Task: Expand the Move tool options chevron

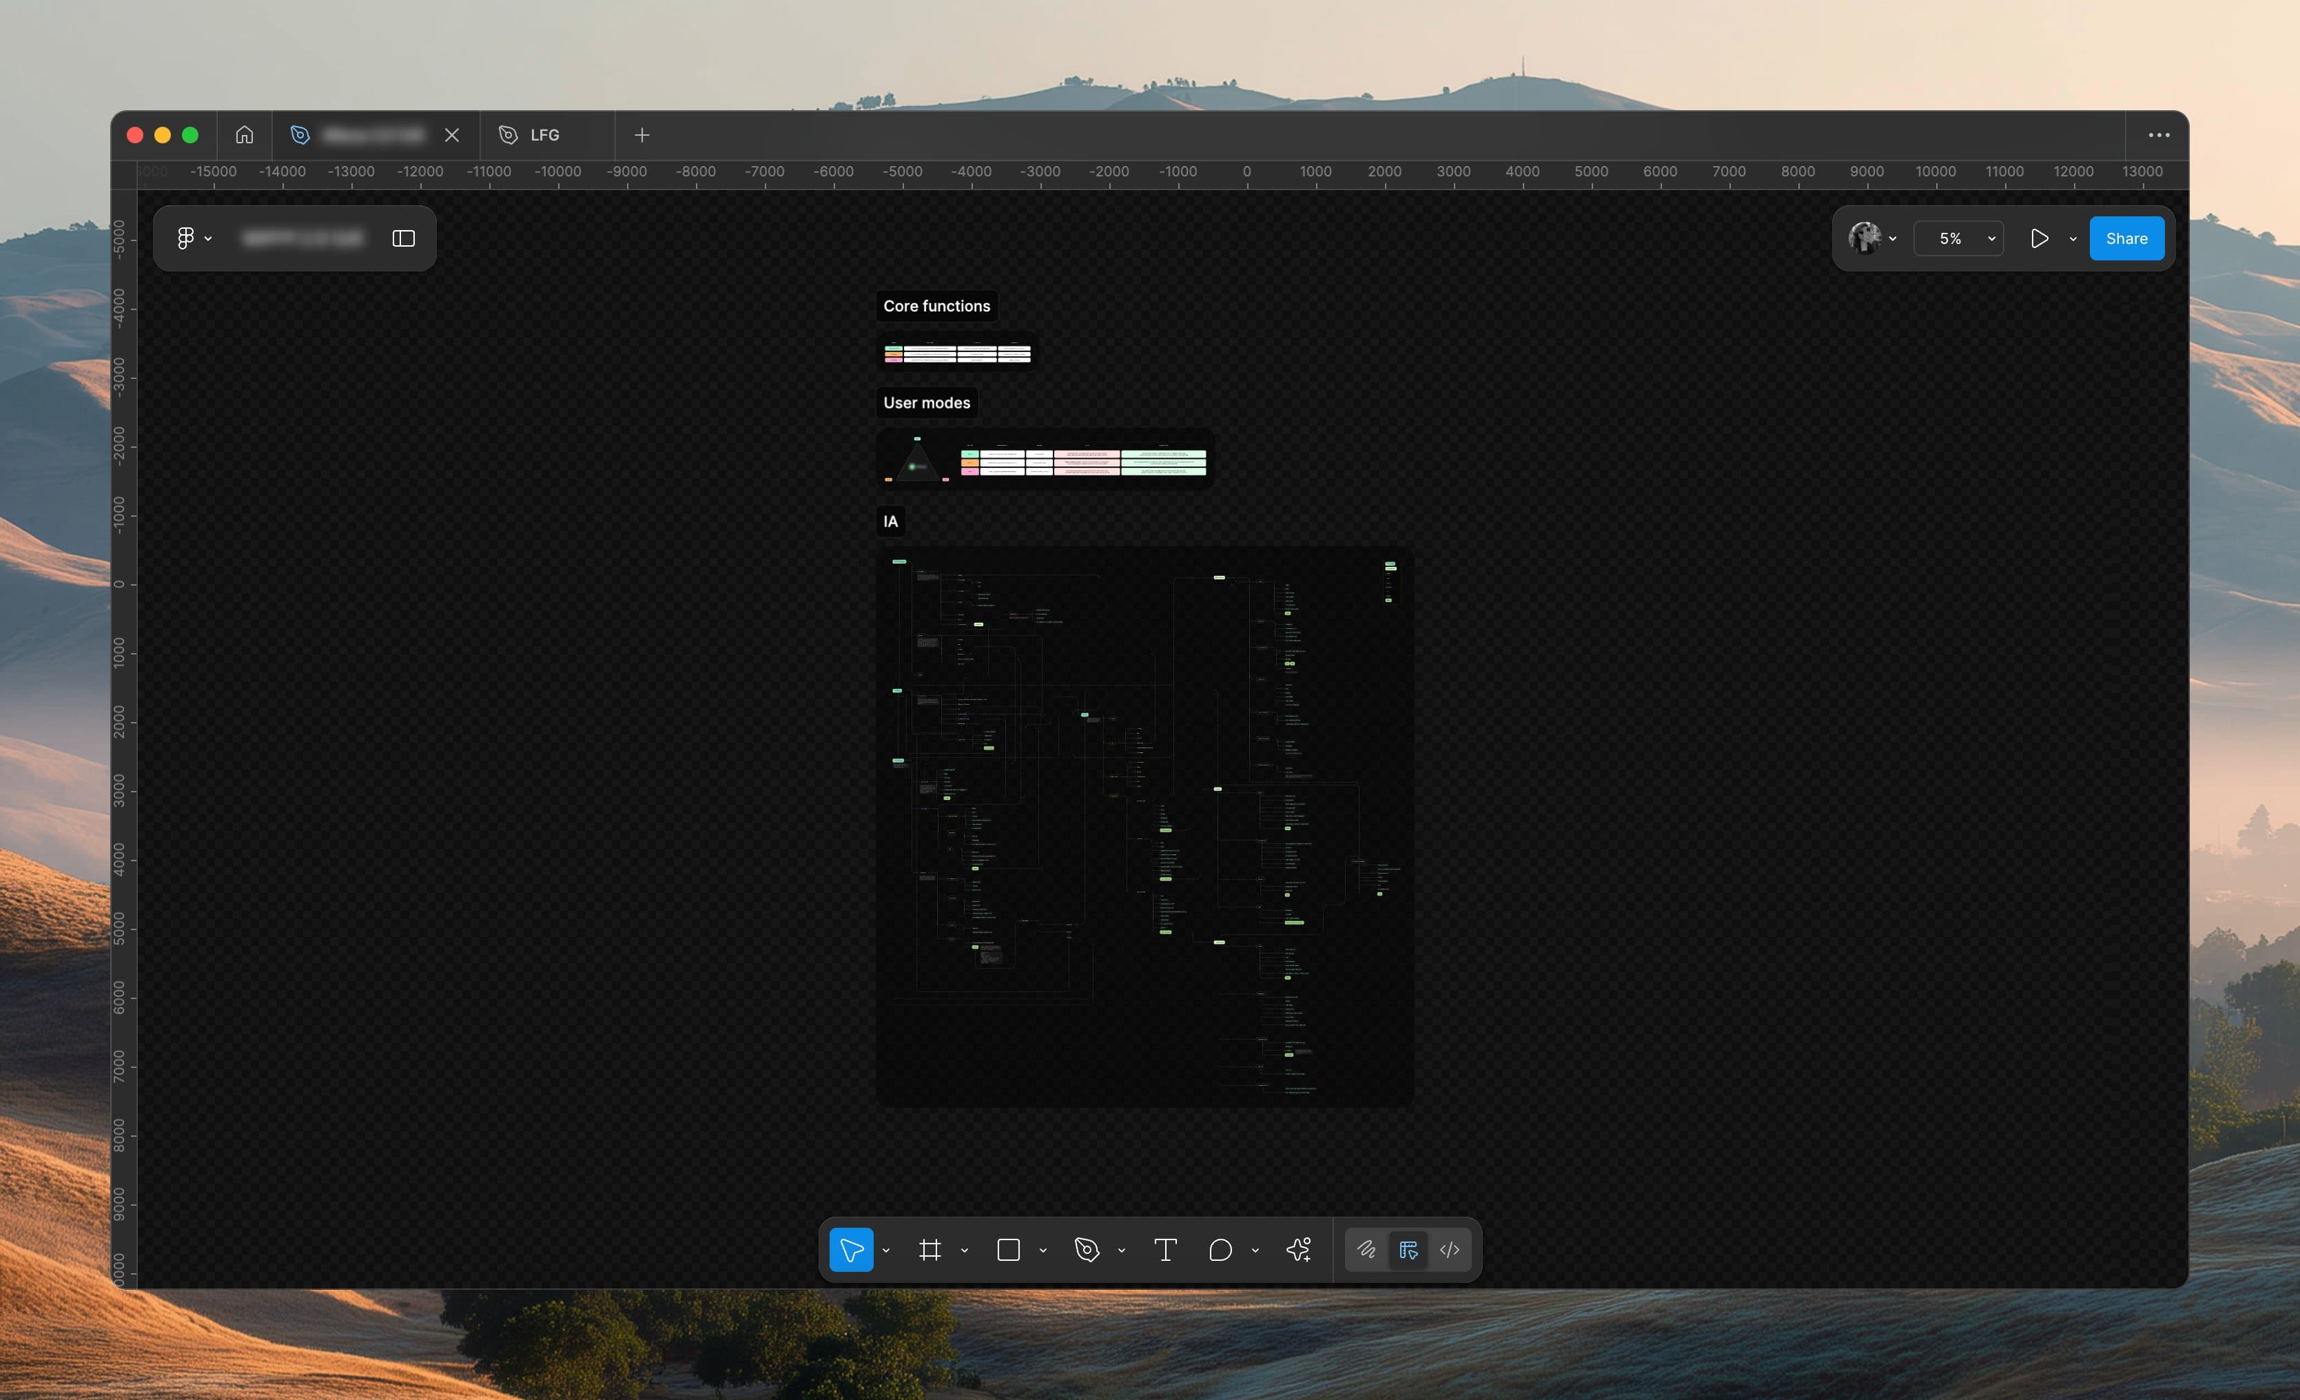Action: coord(886,1250)
